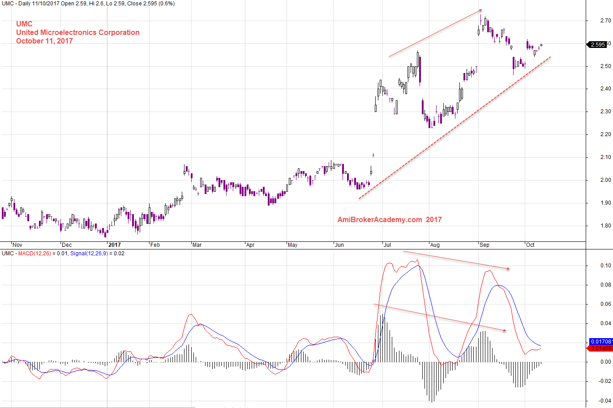Viewport: 613px width, 408px height.
Task: Click the 0.00 MACD axis label
Action: click(605, 362)
